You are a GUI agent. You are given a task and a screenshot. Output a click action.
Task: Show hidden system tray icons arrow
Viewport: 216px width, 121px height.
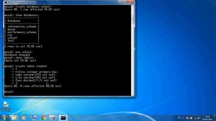click(x=184, y=118)
